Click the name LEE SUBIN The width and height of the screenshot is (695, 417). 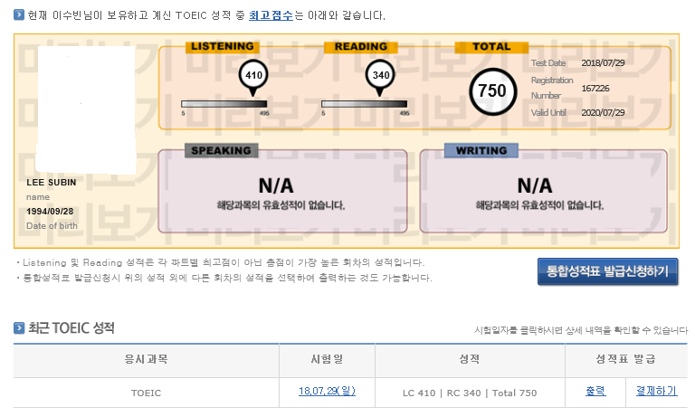click(52, 183)
